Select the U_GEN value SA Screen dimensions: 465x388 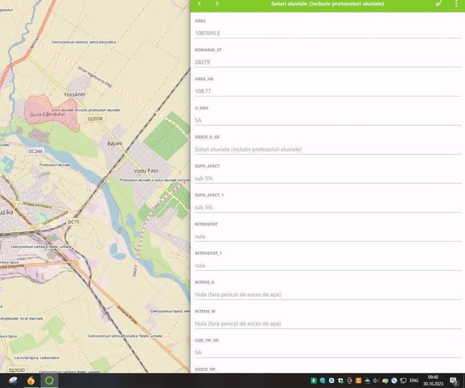click(x=198, y=120)
